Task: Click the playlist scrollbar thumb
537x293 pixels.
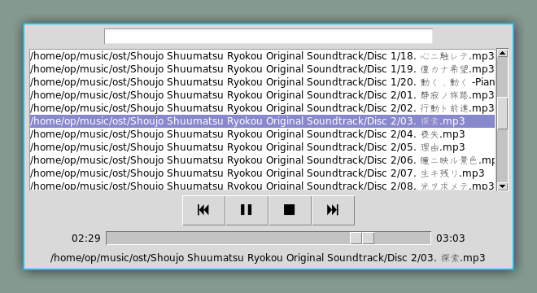Action: click(502, 113)
